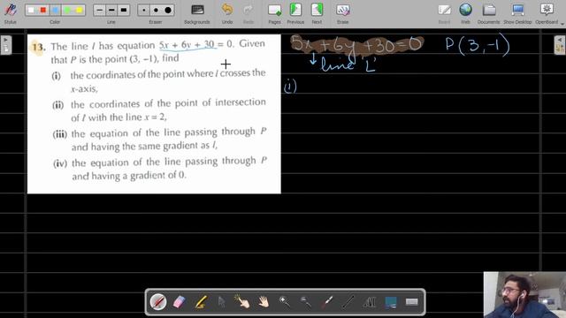Image resolution: width=566 pixels, height=318 pixels.
Task: Select the Draw lines tool
Action: (x=348, y=302)
